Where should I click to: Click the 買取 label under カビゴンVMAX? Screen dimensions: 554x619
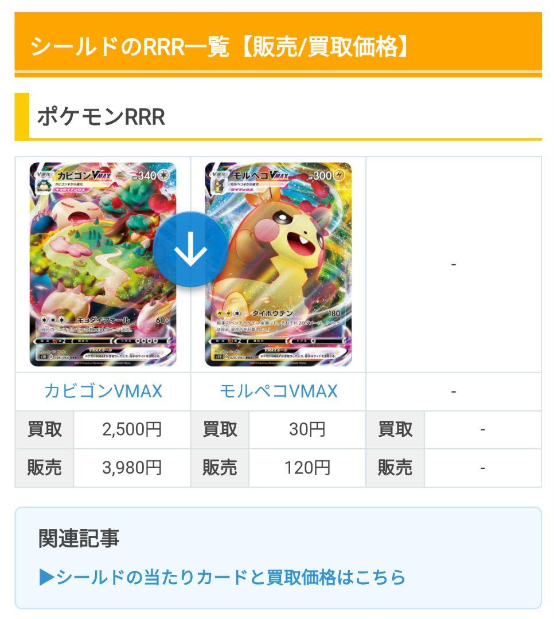point(44,429)
